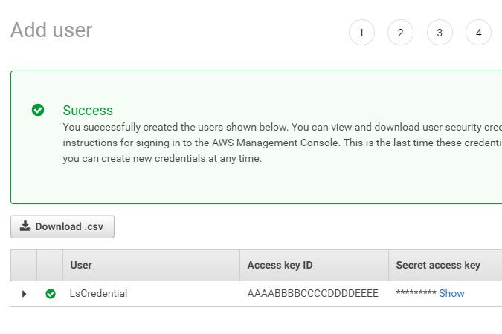Sort by the User column header
Screen dimensions: 502x334
(81, 265)
